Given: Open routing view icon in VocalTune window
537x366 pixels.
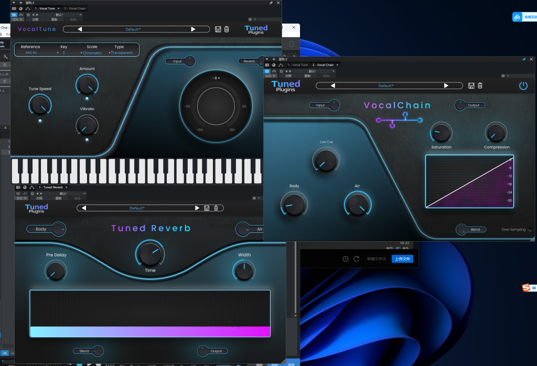Looking at the screenshot, I should (28, 8).
